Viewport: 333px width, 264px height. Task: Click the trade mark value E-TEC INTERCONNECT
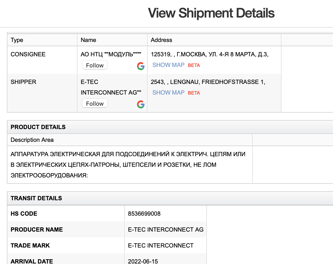161,246
